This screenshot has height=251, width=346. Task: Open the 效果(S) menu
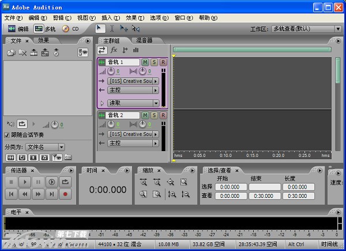(134, 18)
